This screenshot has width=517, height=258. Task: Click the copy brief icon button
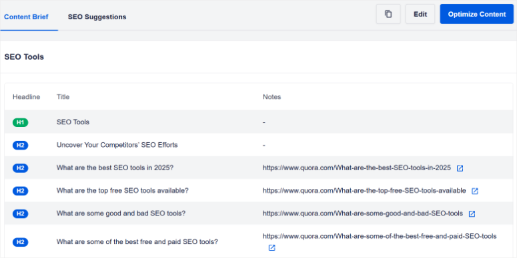click(x=388, y=14)
